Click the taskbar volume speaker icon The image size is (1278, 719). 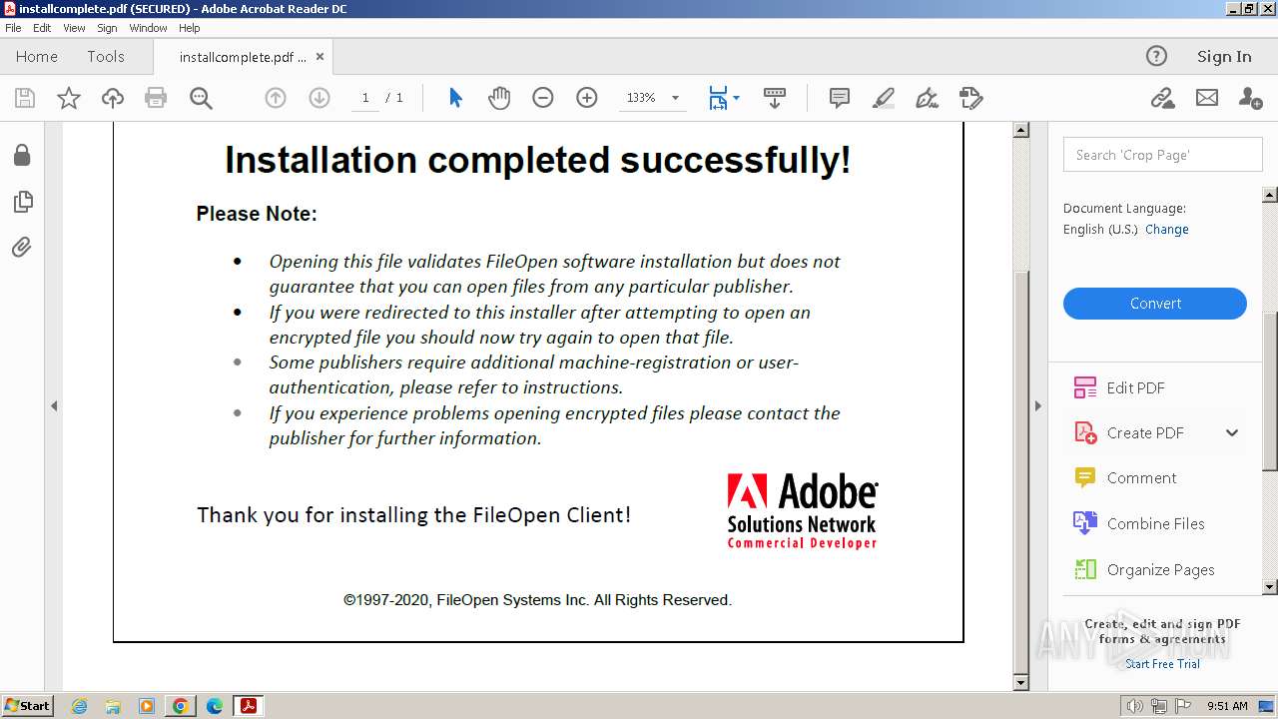(1135, 706)
